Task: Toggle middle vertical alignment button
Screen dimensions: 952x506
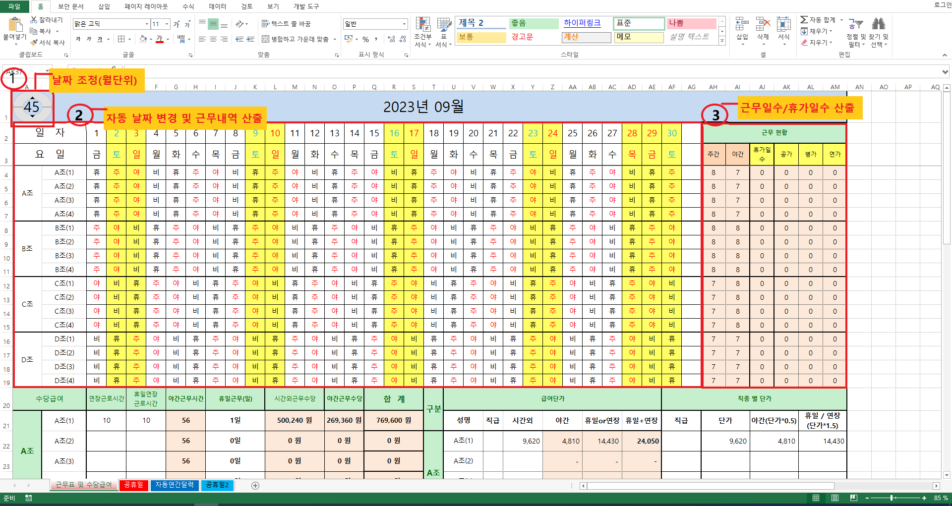Action: [213, 24]
